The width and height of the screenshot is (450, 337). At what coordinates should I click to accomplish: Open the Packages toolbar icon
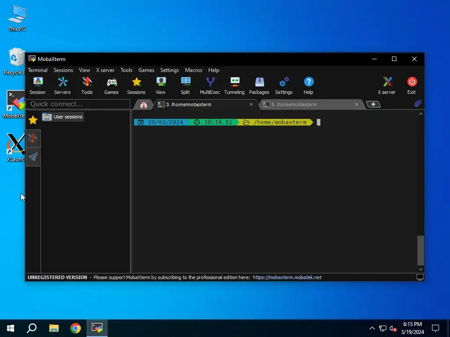(x=259, y=86)
